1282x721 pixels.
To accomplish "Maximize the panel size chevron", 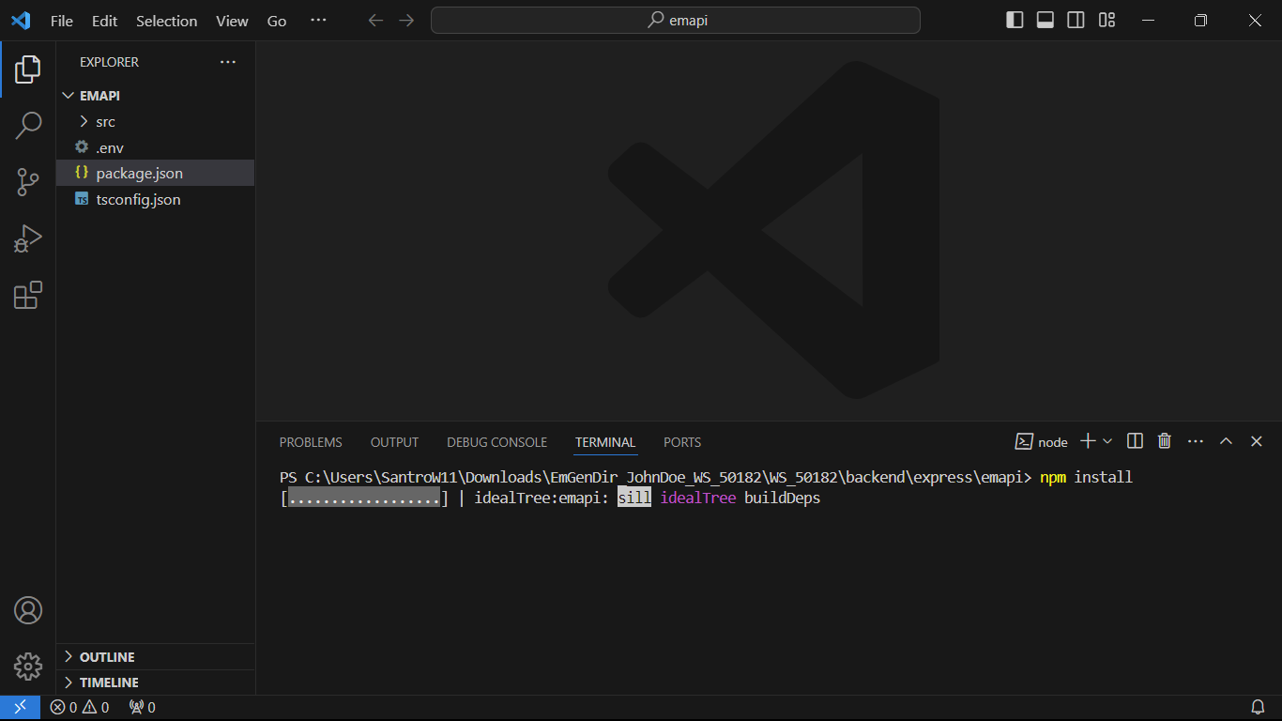I will pyautogui.click(x=1226, y=441).
